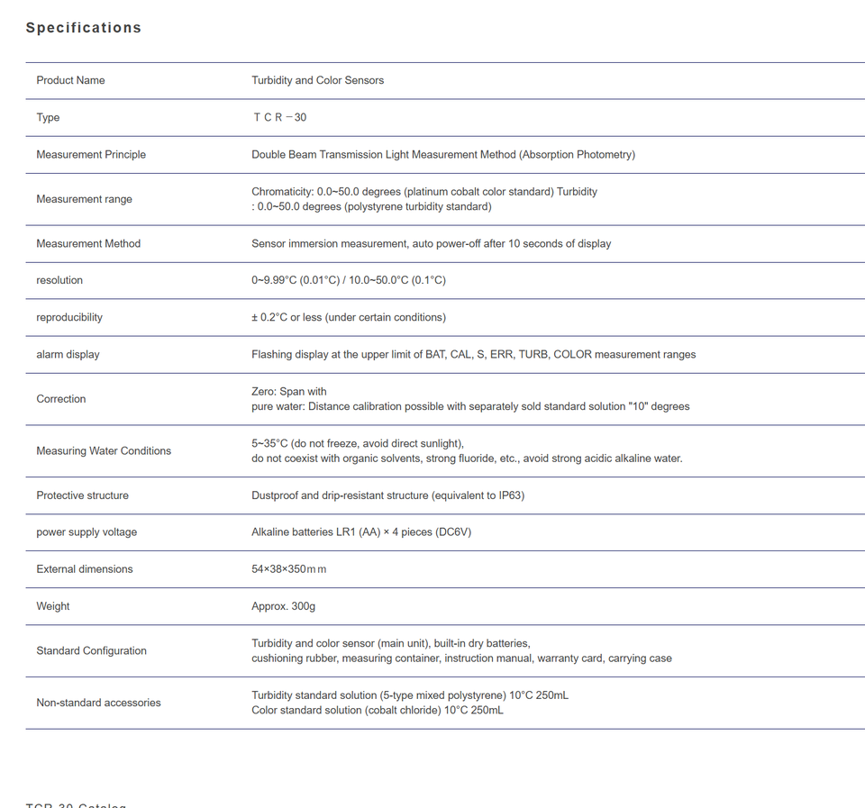Select the Flashing display description text

[x=474, y=354]
